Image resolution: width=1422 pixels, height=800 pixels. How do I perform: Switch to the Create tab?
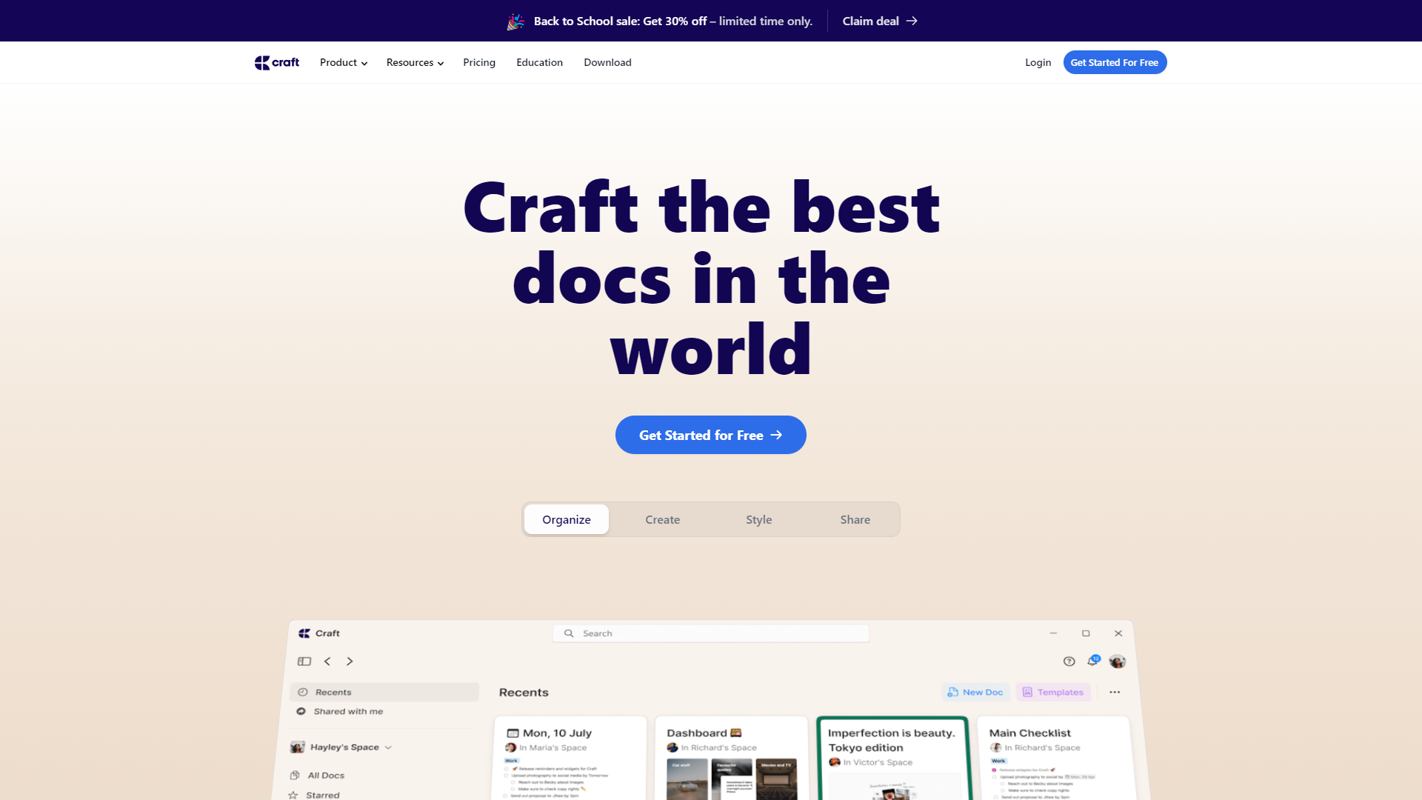(662, 519)
